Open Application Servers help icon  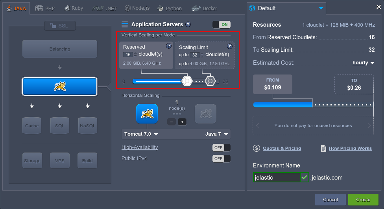point(188,24)
